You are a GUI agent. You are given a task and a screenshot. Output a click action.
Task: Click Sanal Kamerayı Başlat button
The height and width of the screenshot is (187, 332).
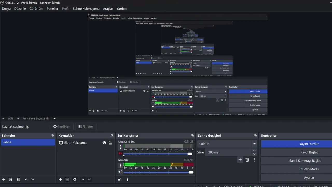click(x=297, y=161)
